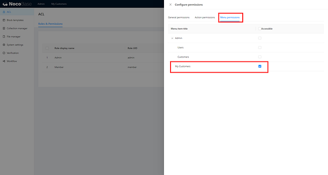This screenshot has height=175, width=328.
Task: Click the Configure permissions drawer title
Action: pos(189,5)
